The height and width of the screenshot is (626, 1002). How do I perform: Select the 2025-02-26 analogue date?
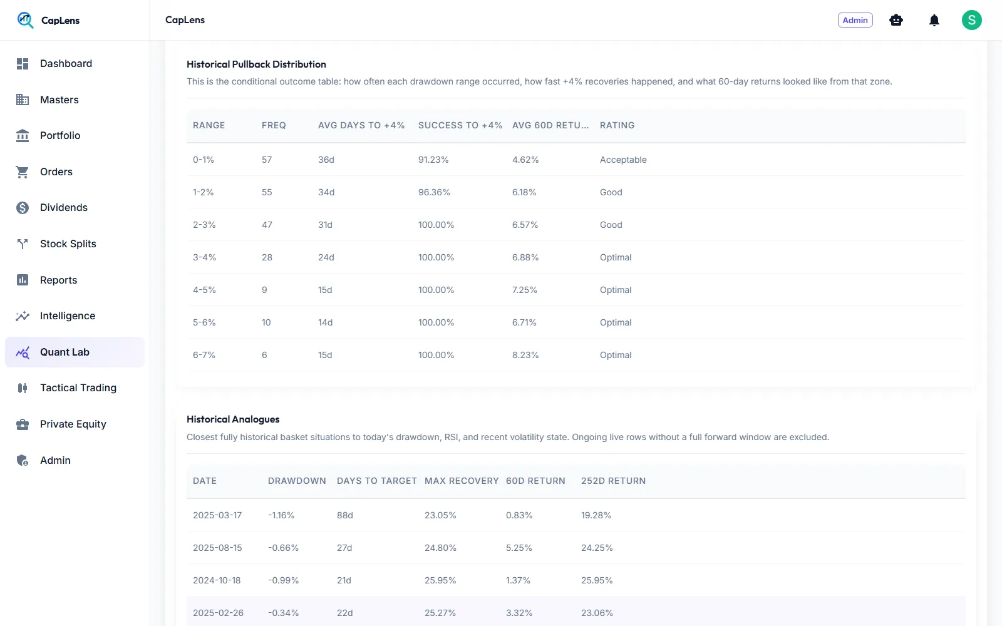click(218, 613)
